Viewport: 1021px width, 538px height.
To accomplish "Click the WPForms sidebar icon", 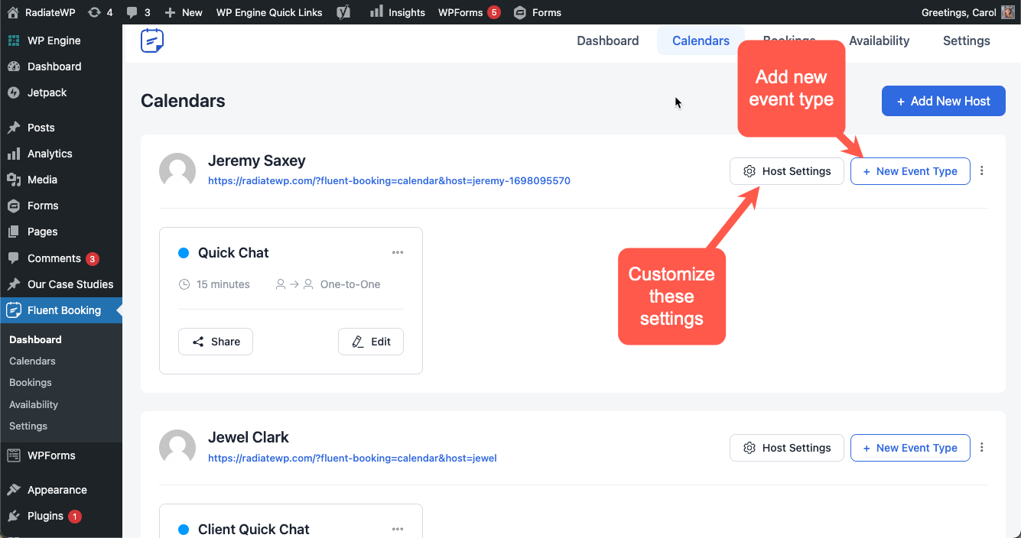I will tap(14, 455).
